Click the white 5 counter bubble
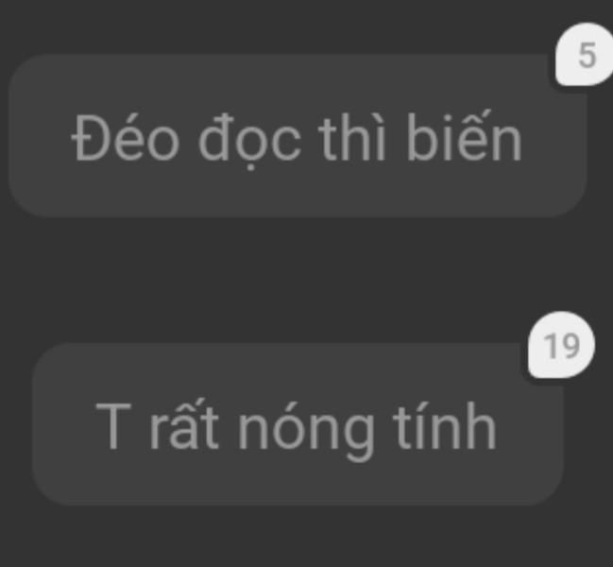This screenshot has width=613, height=567. tap(585, 54)
